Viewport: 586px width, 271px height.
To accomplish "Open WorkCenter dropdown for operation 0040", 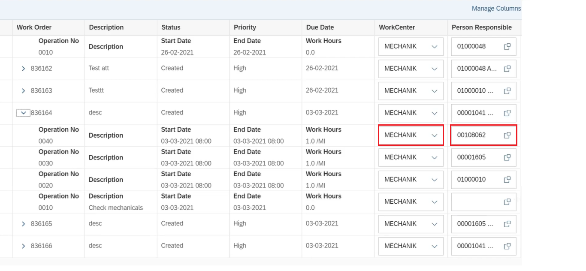I will coord(434,135).
